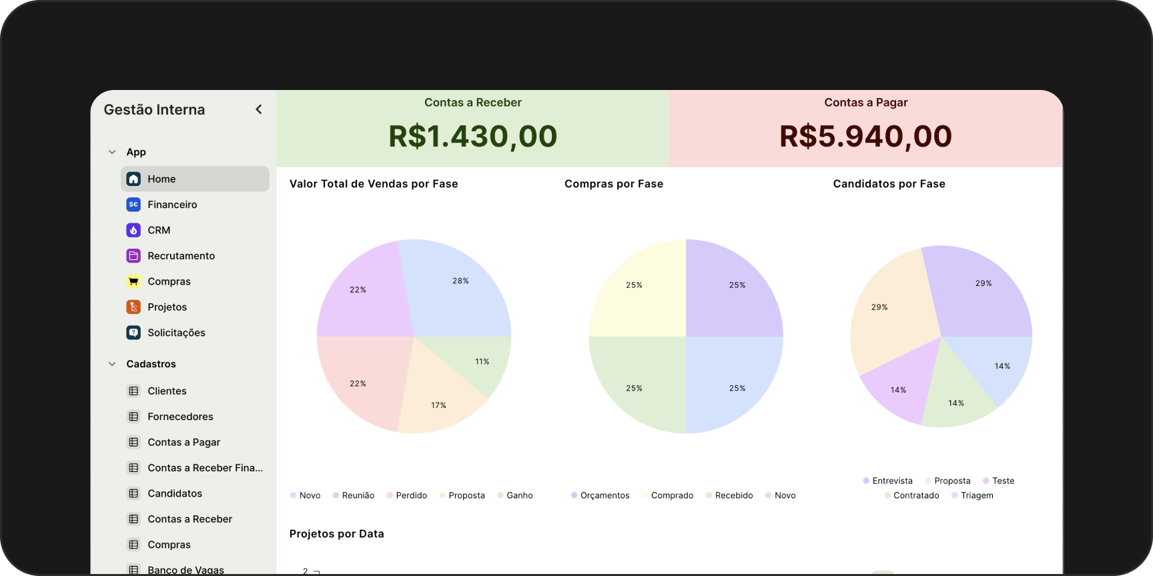Toggle the Novo series in the Vendas legend
The width and height of the screenshot is (1153, 576).
(x=306, y=495)
